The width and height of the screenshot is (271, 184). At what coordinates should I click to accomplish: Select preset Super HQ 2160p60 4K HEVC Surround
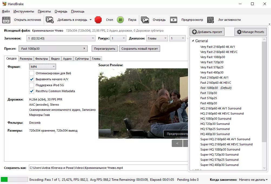click(226, 144)
